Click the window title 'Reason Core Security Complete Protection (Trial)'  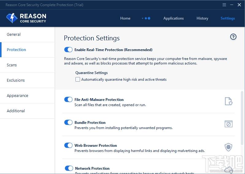(44, 5)
